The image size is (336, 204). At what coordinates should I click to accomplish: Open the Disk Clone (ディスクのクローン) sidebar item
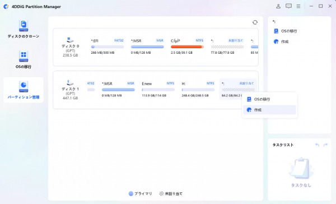(x=24, y=30)
